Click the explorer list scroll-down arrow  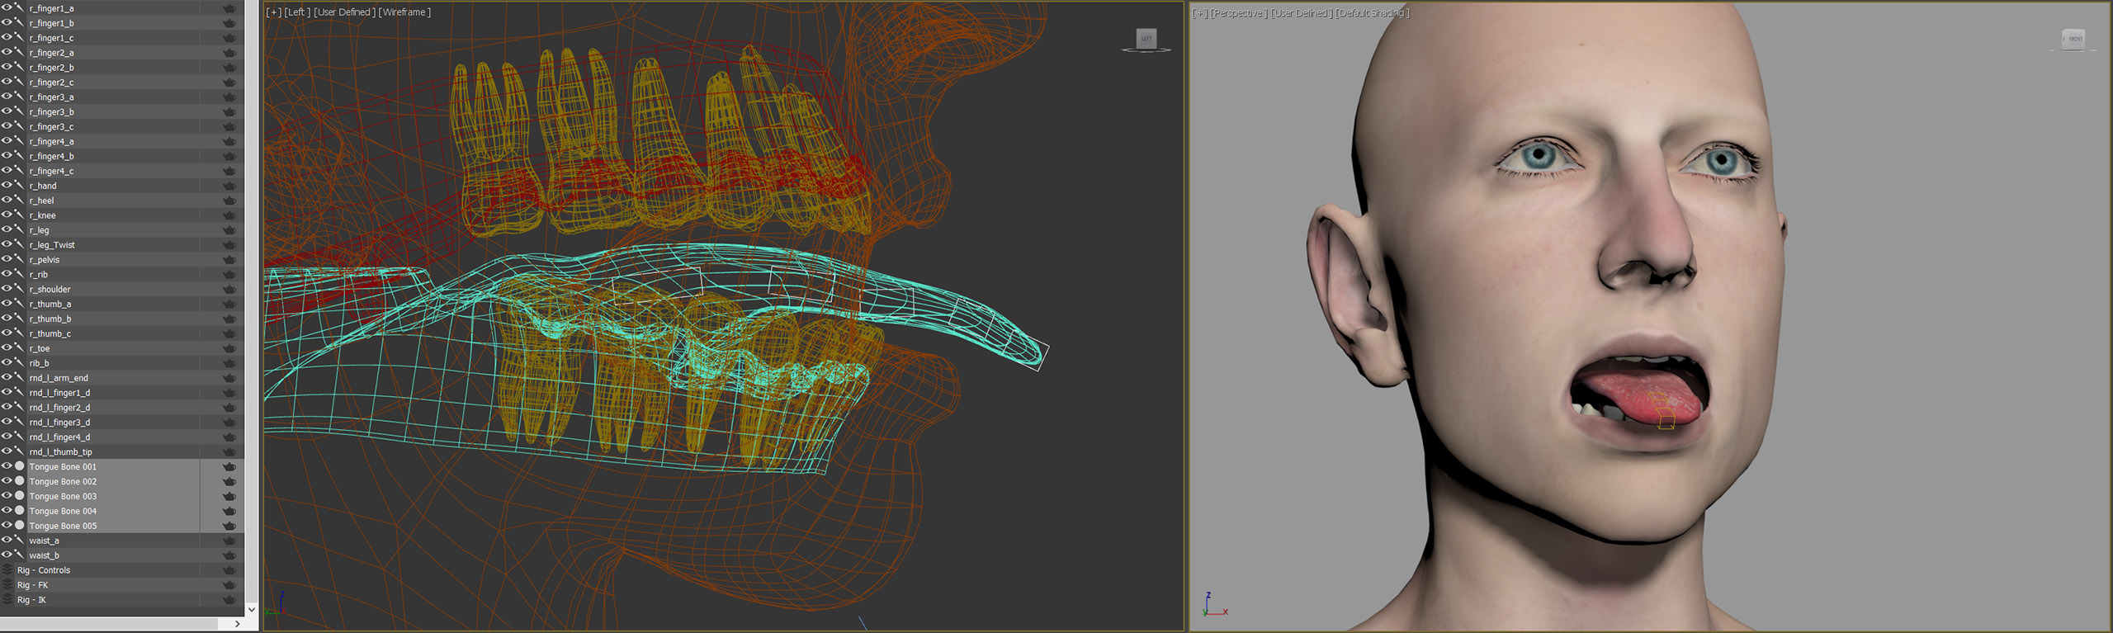[252, 610]
